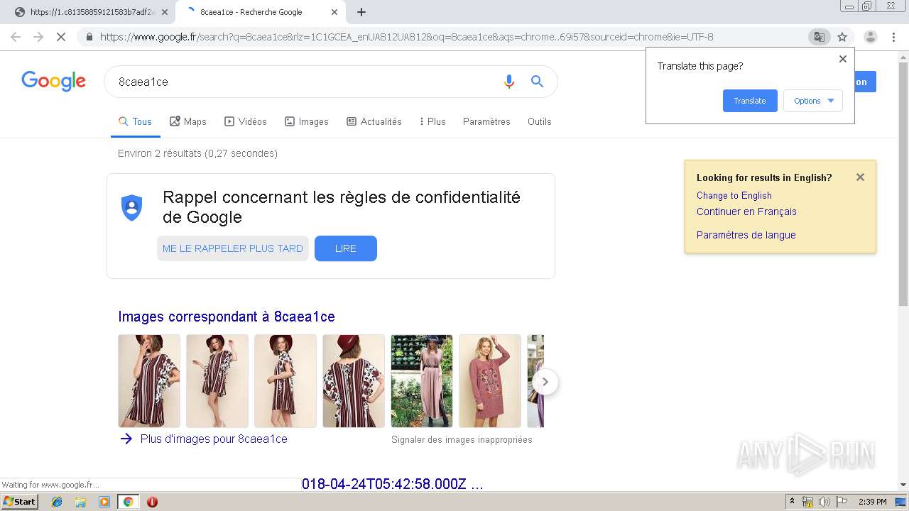
Task: Show hidden system tray icons
Action: (x=792, y=502)
